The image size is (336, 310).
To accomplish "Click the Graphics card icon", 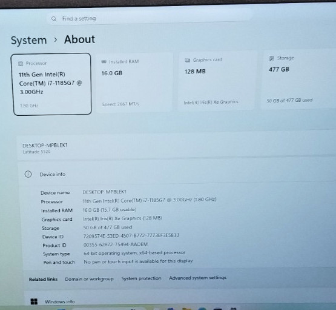I will tap(187, 60).
